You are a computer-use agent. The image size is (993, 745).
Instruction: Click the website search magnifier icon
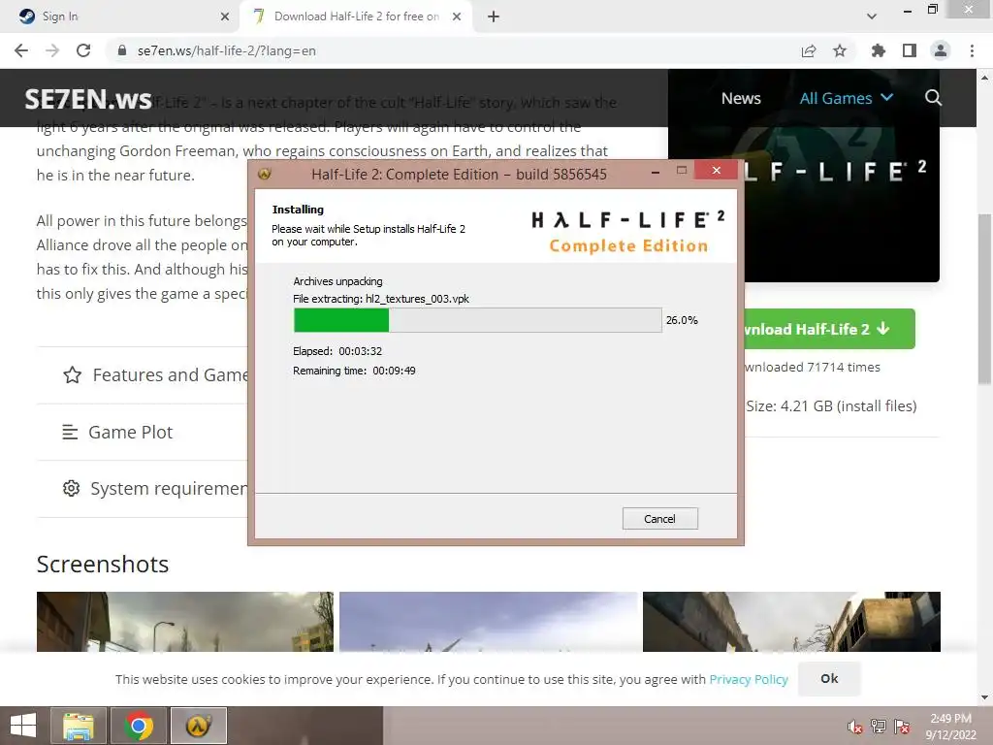click(x=933, y=98)
